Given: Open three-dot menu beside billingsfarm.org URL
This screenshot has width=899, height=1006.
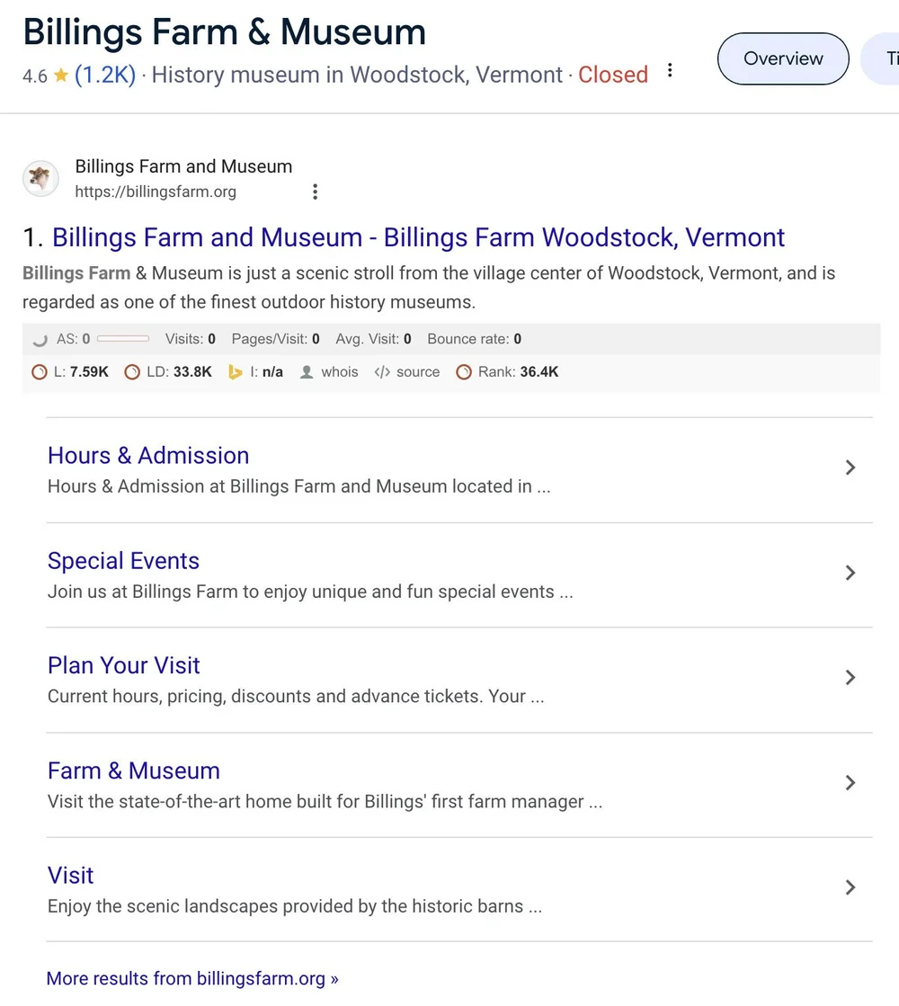Looking at the screenshot, I should (315, 191).
